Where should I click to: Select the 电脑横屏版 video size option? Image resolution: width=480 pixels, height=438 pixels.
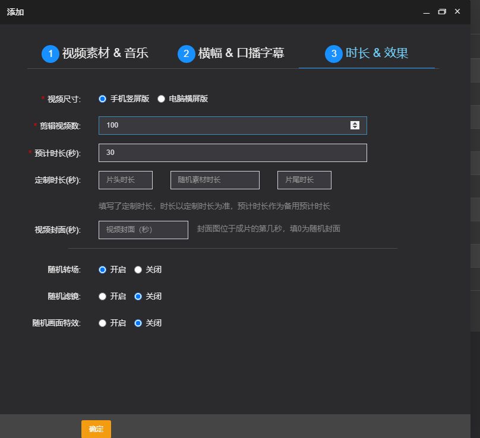[x=160, y=99]
